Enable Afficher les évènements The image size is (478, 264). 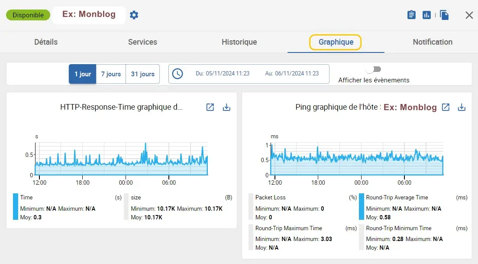click(x=373, y=69)
